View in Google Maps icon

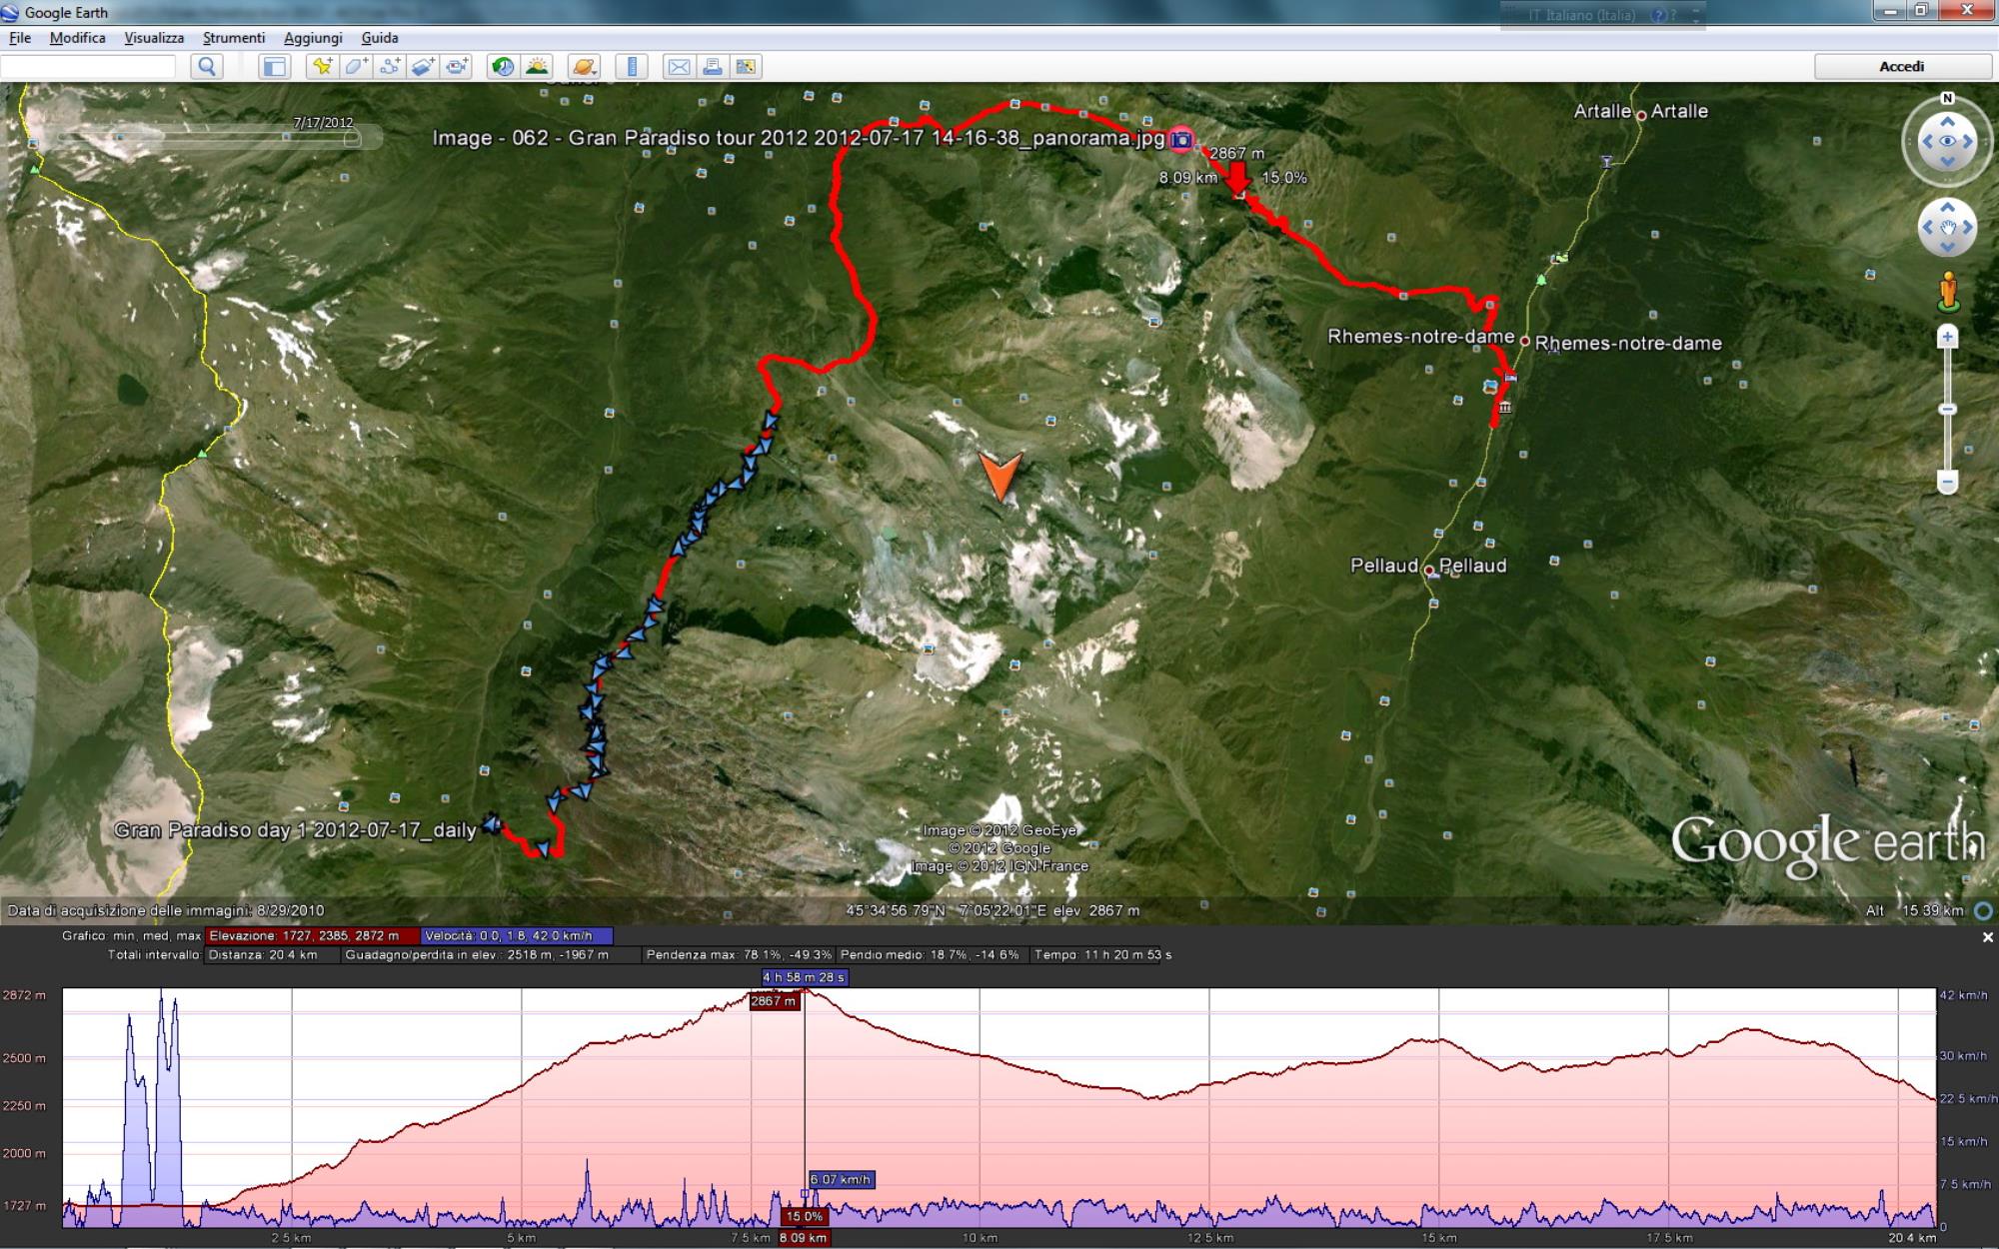pos(746,67)
